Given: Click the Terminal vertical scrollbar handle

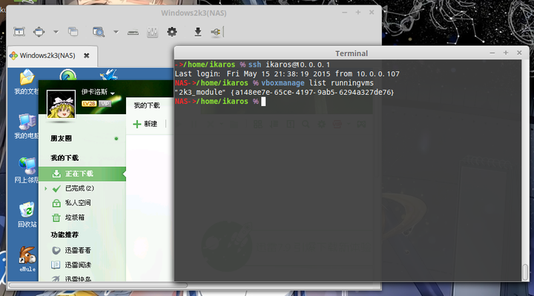Looking at the screenshot, I should [x=526, y=272].
